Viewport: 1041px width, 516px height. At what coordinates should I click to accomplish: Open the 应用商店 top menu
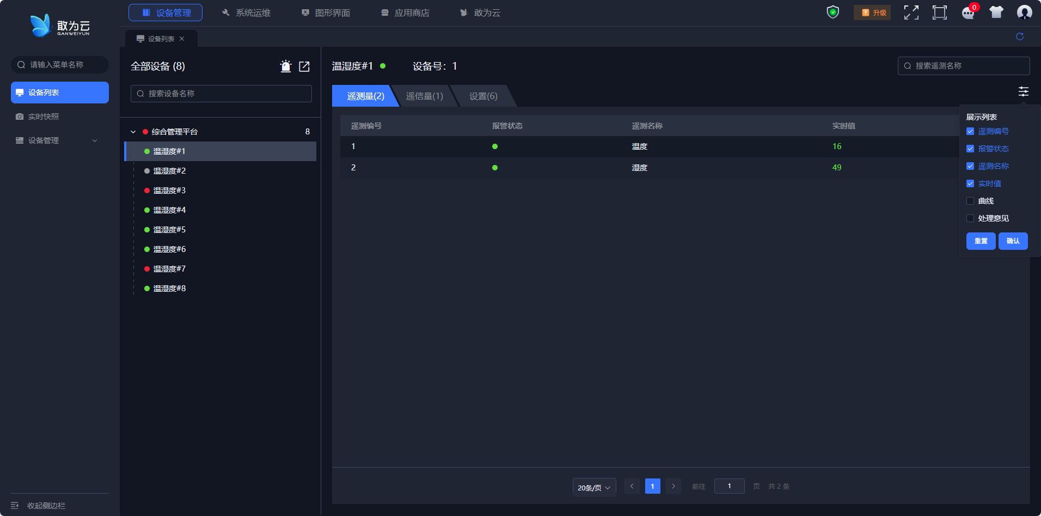405,13
